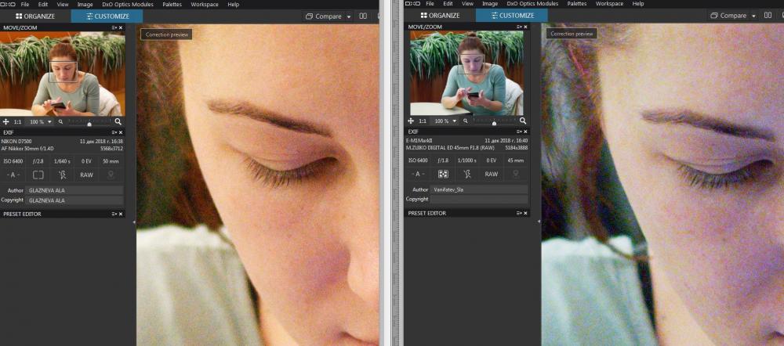Click small zoom-out magnifier in left window
The width and height of the screenshot is (784, 346).
pos(60,121)
